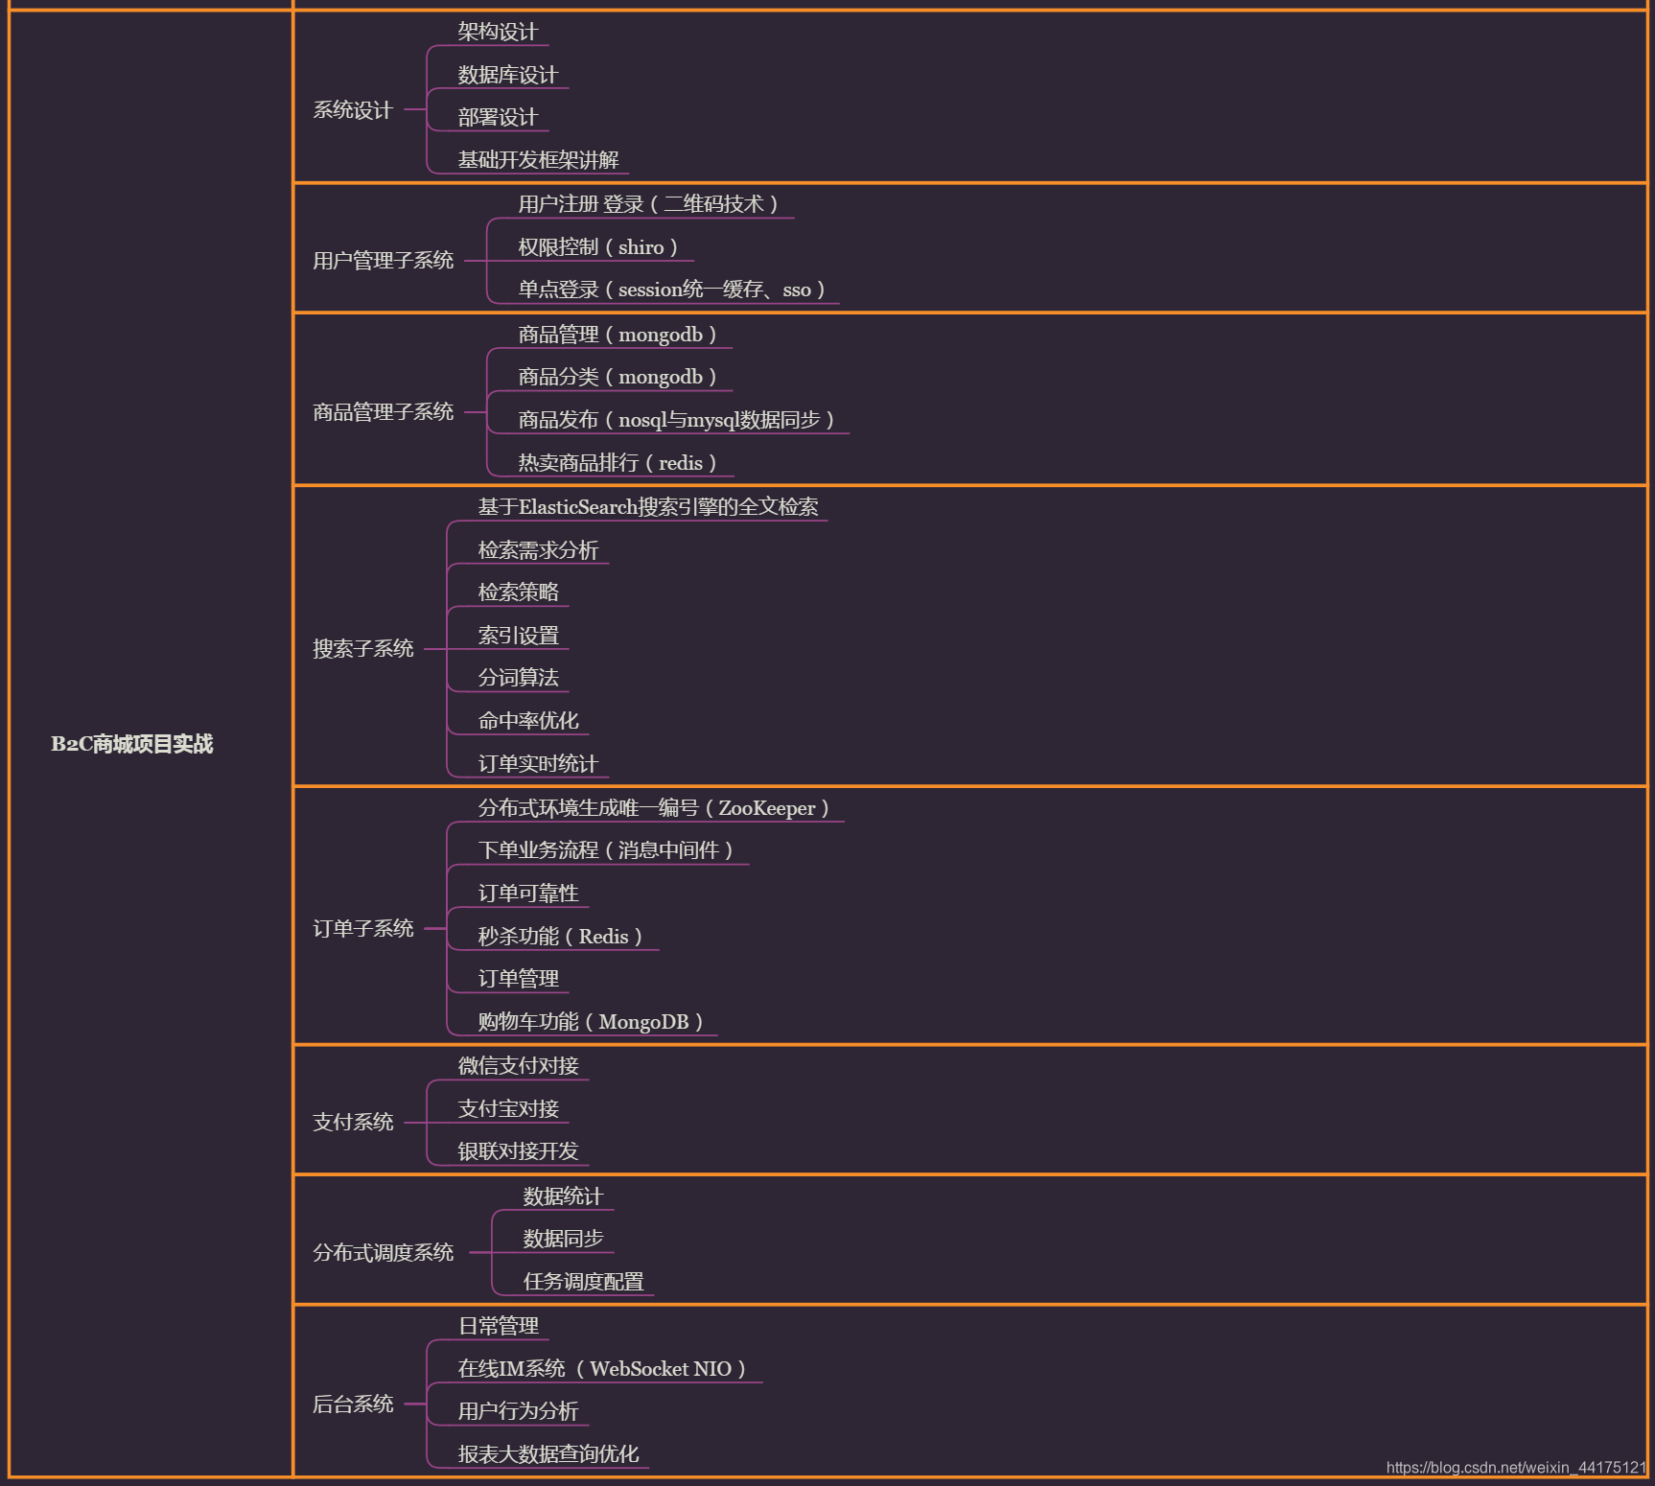Select the 后台系统 branch node
This screenshot has height=1486, width=1655.
[353, 1404]
